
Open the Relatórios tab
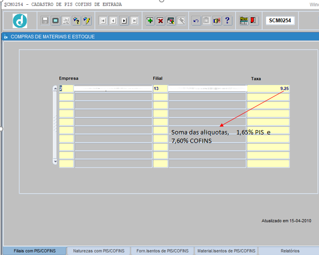click(x=290, y=251)
